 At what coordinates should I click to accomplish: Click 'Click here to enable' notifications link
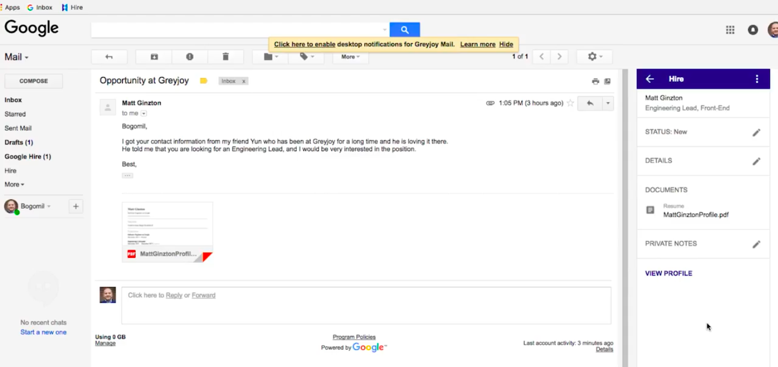304,44
